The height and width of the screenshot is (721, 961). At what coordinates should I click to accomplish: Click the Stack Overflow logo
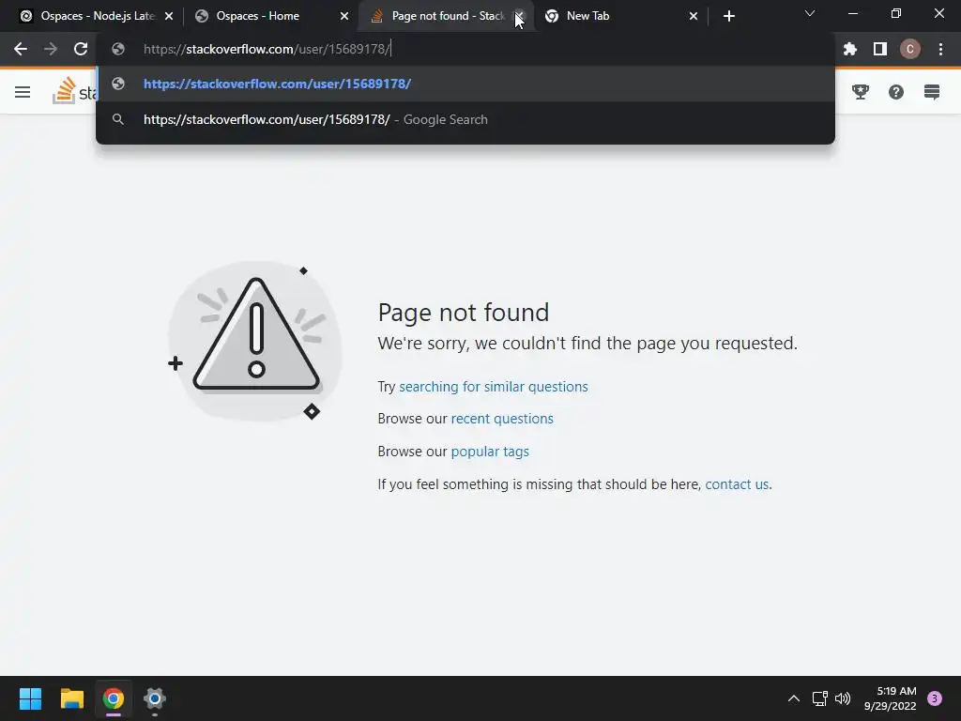(x=73, y=91)
